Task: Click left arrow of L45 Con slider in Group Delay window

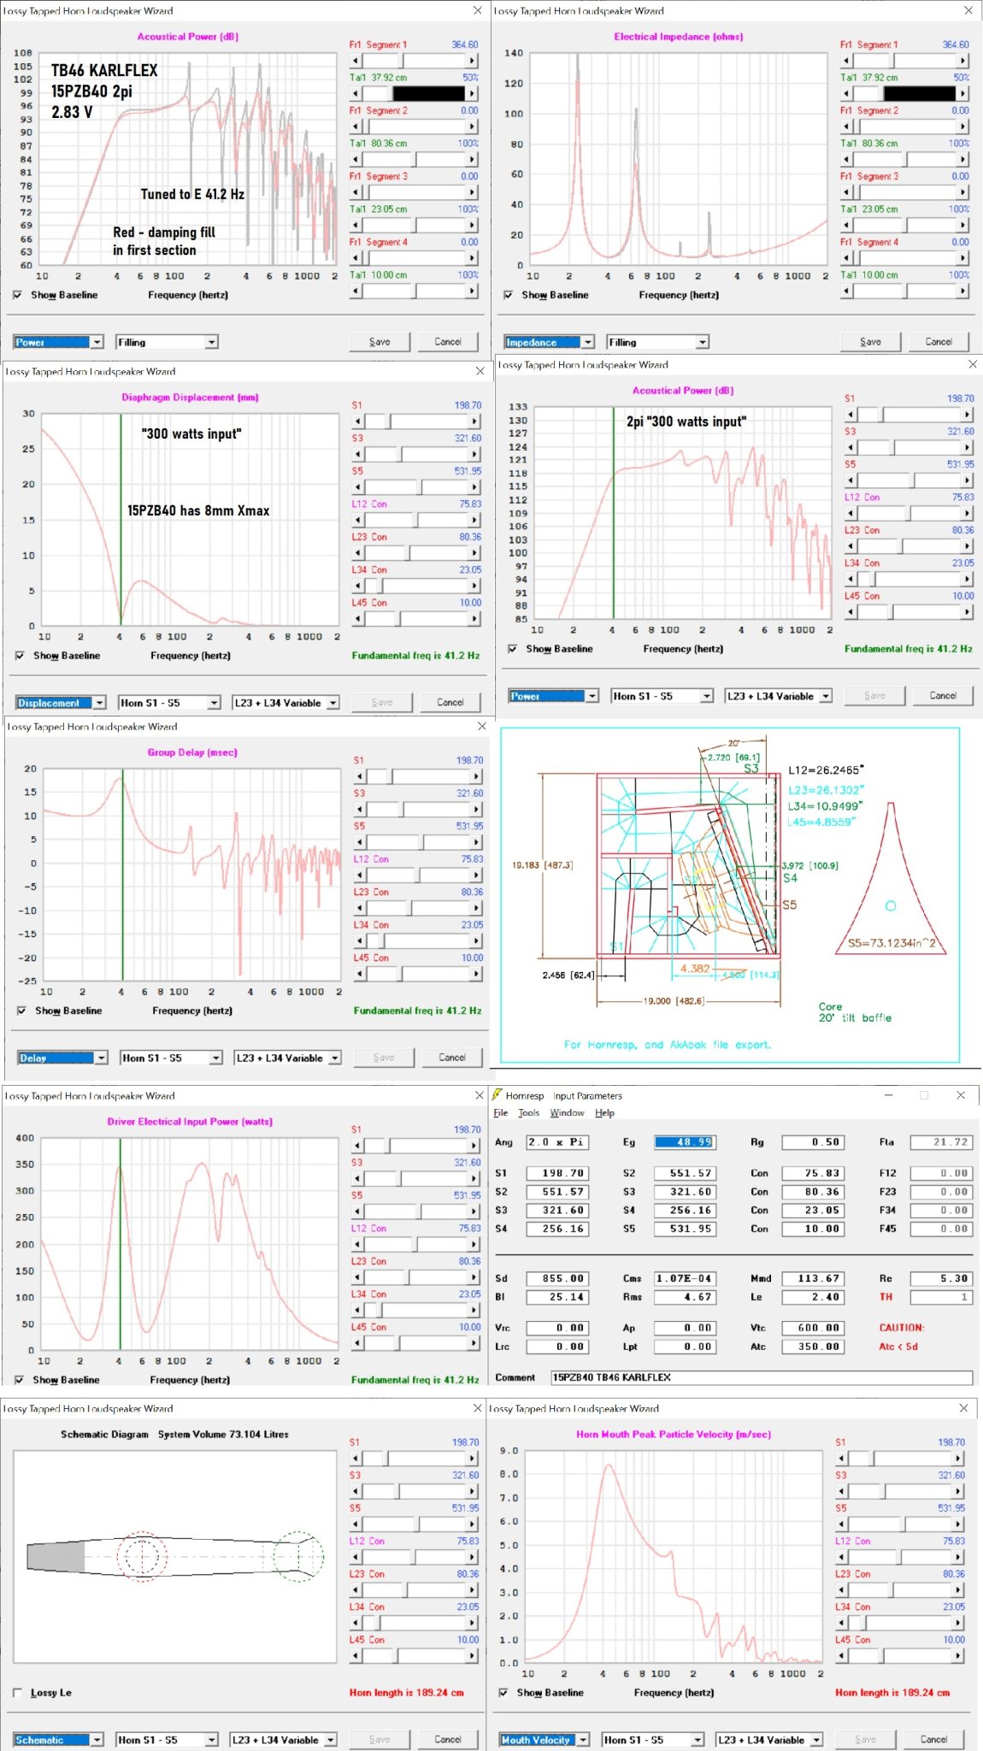Action: tap(360, 974)
